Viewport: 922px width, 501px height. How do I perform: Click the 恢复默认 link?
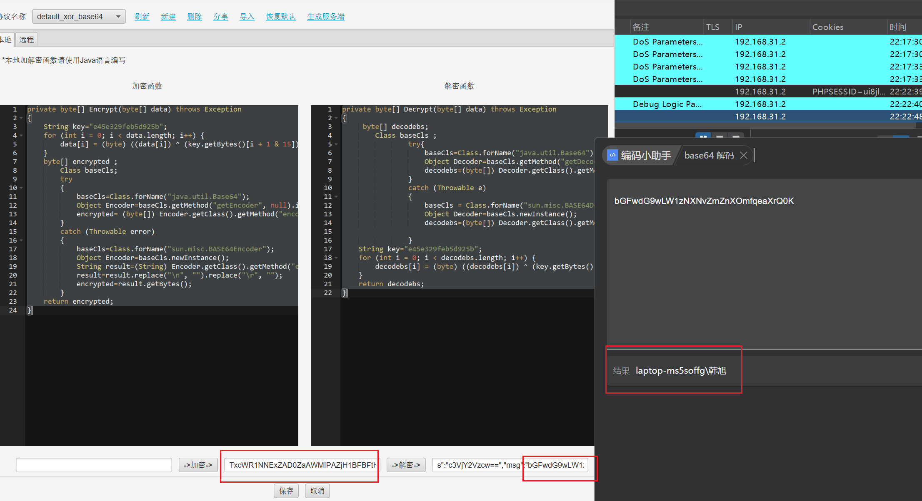[280, 17]
